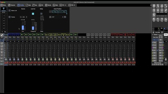Click the Ch 05 fader handle
Image resolution: width=168 pixels, height=94 pixels.
click(22, 59)
